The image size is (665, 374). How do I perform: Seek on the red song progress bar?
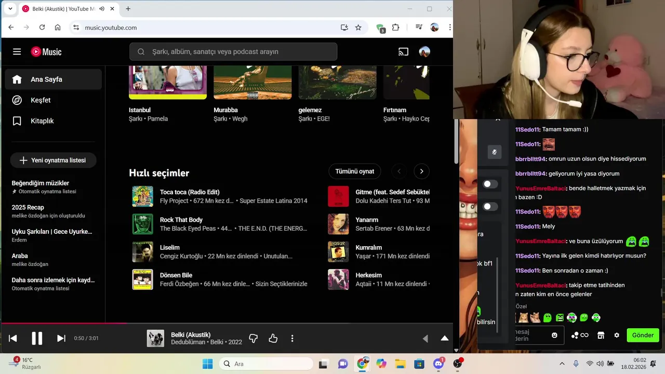(227, 323)
